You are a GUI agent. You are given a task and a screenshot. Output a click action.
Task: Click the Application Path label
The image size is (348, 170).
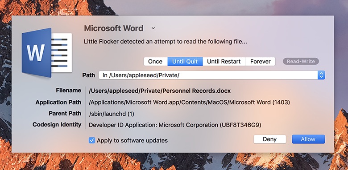coord(58,103)
